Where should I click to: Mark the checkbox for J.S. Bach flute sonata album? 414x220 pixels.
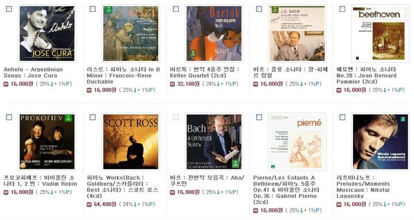[x=259, y=9]
